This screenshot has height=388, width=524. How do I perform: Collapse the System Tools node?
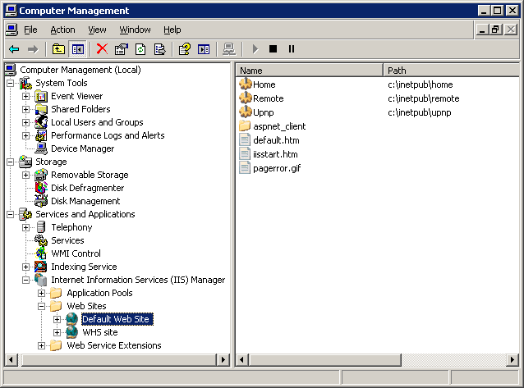[11, 83]
